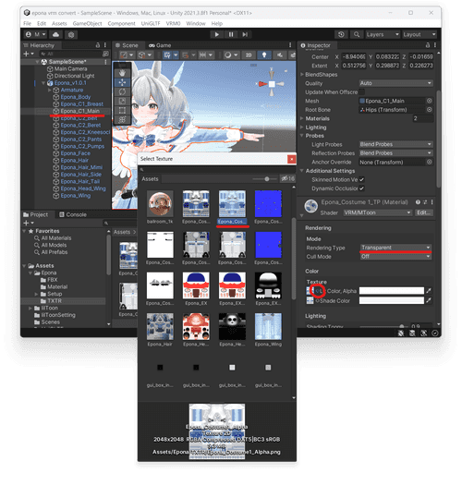Select Epona_Hair_Tail in Hierarchy
Image resolution: width=462 pixels, height=497 pixels.
tap(79, 181)
